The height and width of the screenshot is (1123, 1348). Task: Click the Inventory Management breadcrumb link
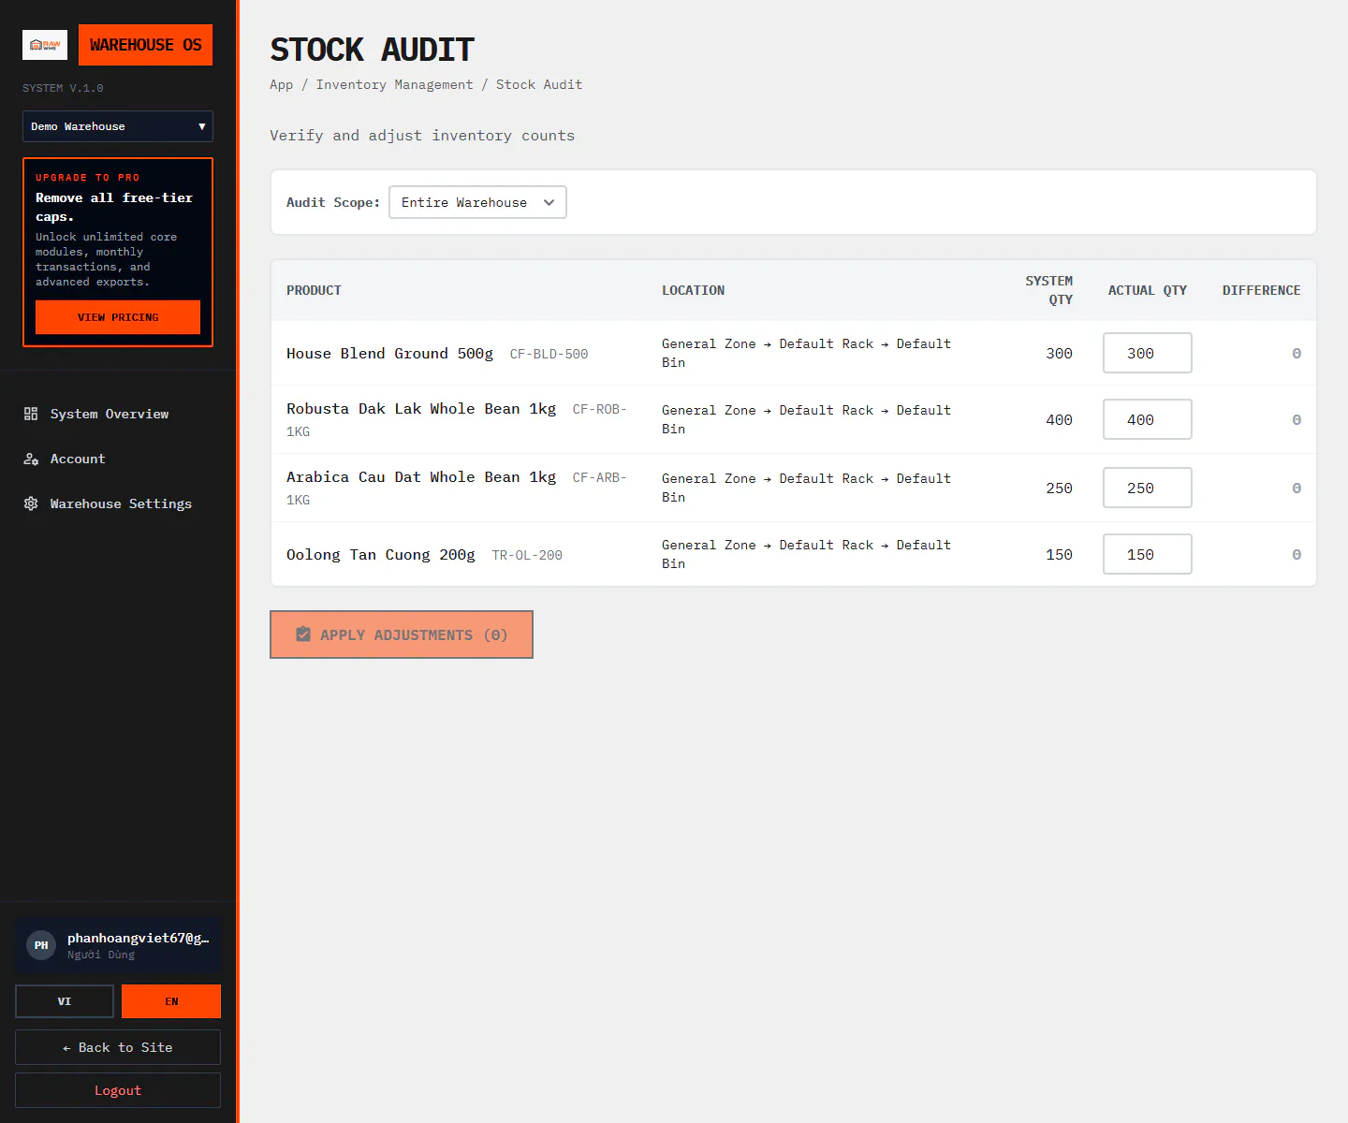tap(395, 84)
